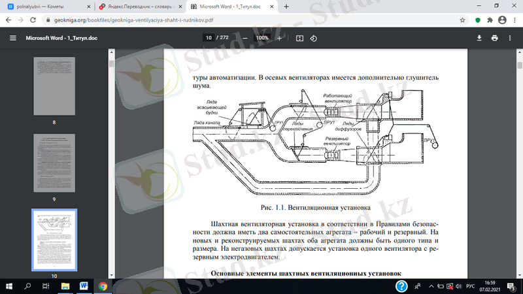This screenshot has width=523, height=294.
Task: Print the PDF document
Action: coord(495,38)
